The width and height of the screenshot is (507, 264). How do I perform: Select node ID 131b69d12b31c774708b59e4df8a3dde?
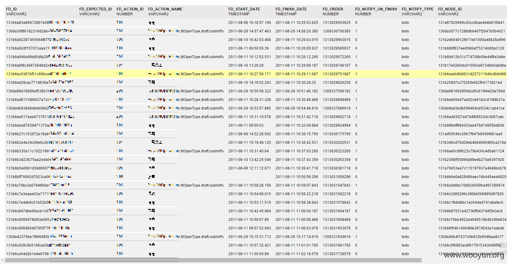pyautogui.click(x=471, y=57)
